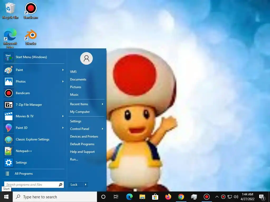Click the Classic Explorer Settings shell icon
The height and width of the screenshot is (202, 270).
9,139
